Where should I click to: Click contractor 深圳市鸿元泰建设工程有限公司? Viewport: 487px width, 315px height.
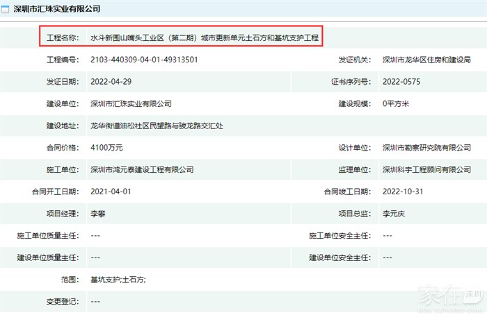(x=142, y=170)
